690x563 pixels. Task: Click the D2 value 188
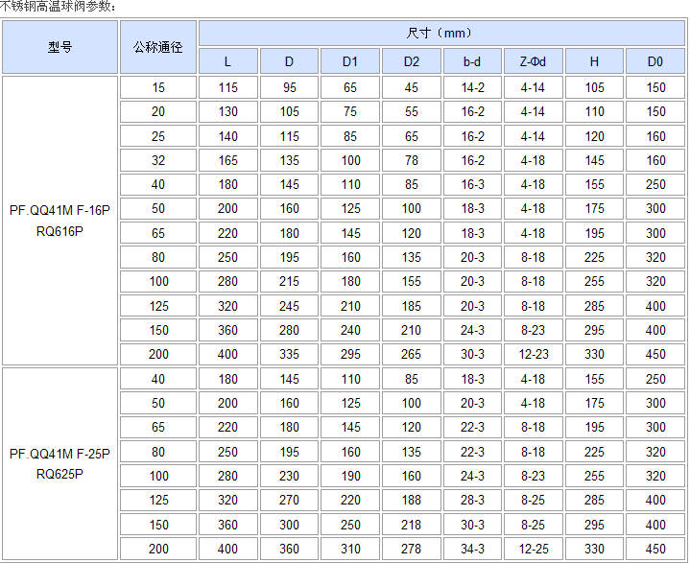(x=412, y=500)
